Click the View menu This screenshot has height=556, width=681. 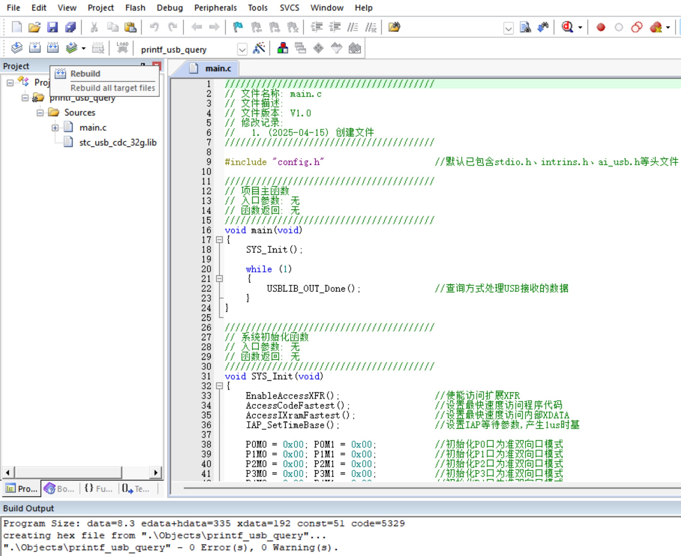click(x=67, y=8)
